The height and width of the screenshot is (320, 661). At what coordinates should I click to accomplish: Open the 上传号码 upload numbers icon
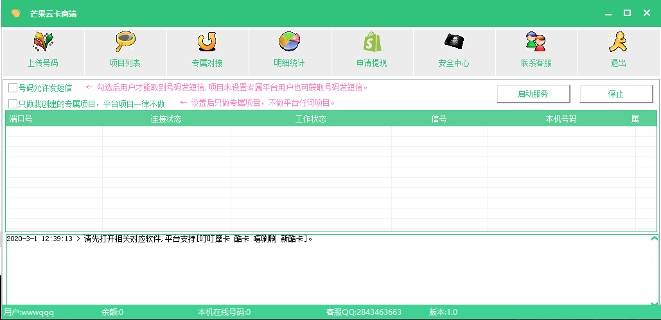[x=43, y=42]
